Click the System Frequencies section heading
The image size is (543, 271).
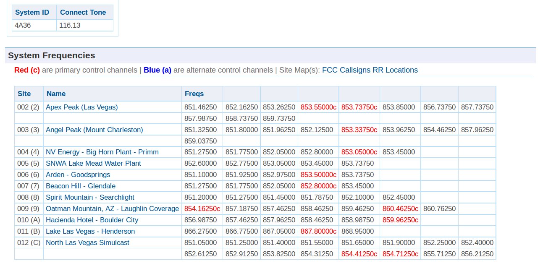(x=52, y=55)
